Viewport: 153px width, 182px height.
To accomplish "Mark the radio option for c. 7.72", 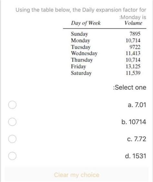I will (12, 139).
